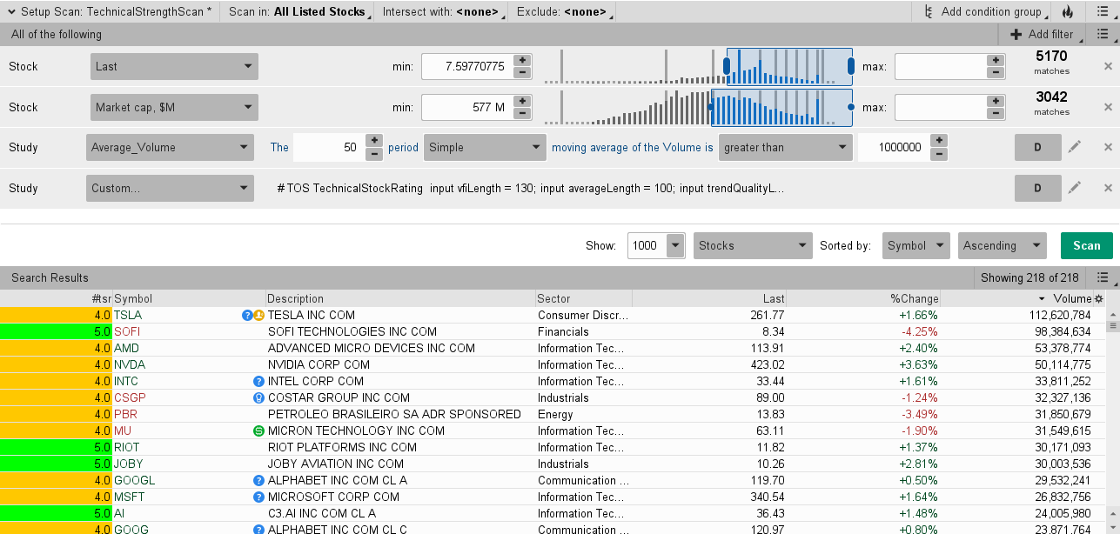
Task: Click the blue question icon next to MSFT
Action: point(258,497)
